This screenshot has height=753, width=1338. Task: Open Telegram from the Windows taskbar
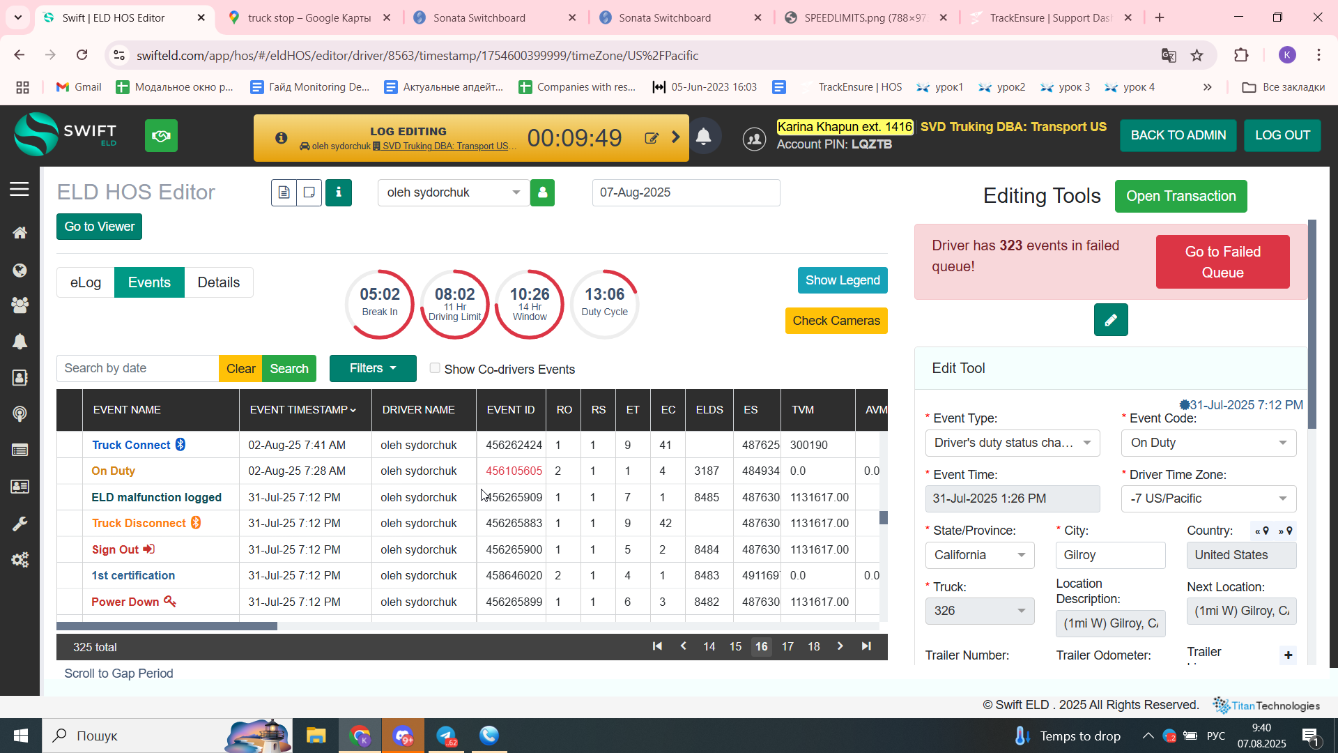tap(447, 736)
